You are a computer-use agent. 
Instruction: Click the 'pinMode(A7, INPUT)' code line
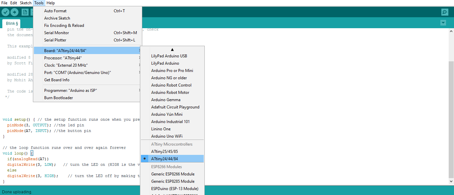(x=49, y=131)
